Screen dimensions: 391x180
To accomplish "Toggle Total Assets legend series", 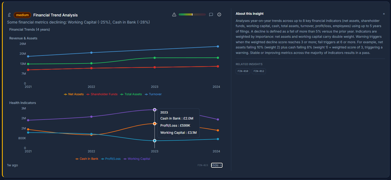I will tap(131, 94).
